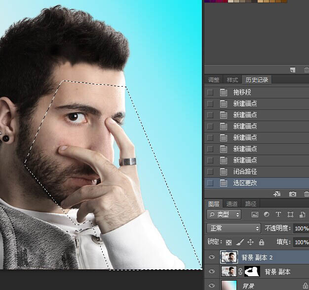Filter layers by adjustment layers icon

pos(267,214)
